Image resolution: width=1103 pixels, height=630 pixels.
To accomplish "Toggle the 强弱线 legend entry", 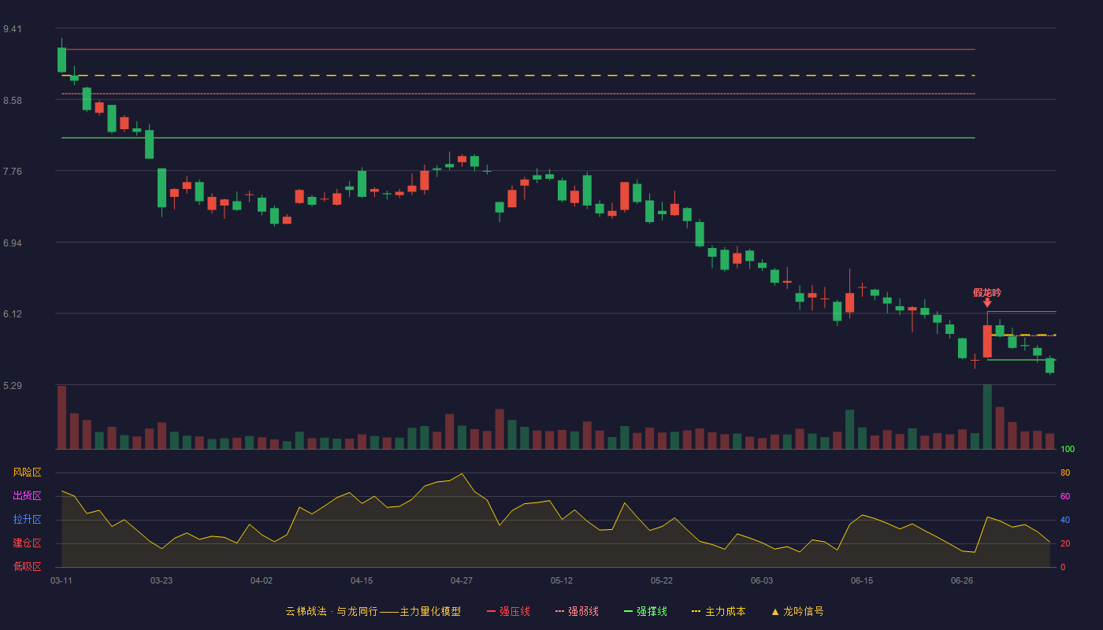I will click(x=577, y=611).
